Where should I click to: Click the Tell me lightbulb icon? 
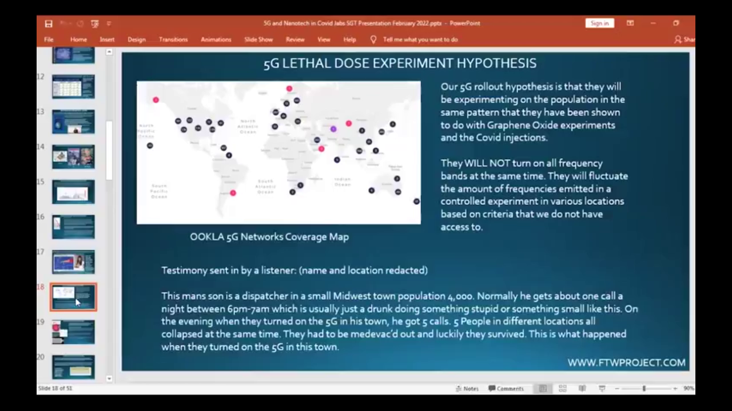tap(373, 39)
